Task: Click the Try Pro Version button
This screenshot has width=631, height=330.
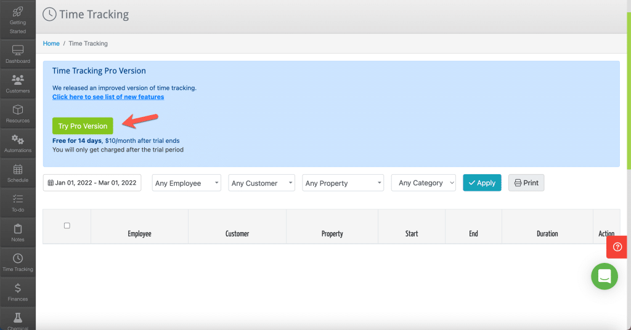Action: pyautogui.click(x=83, y=126)
